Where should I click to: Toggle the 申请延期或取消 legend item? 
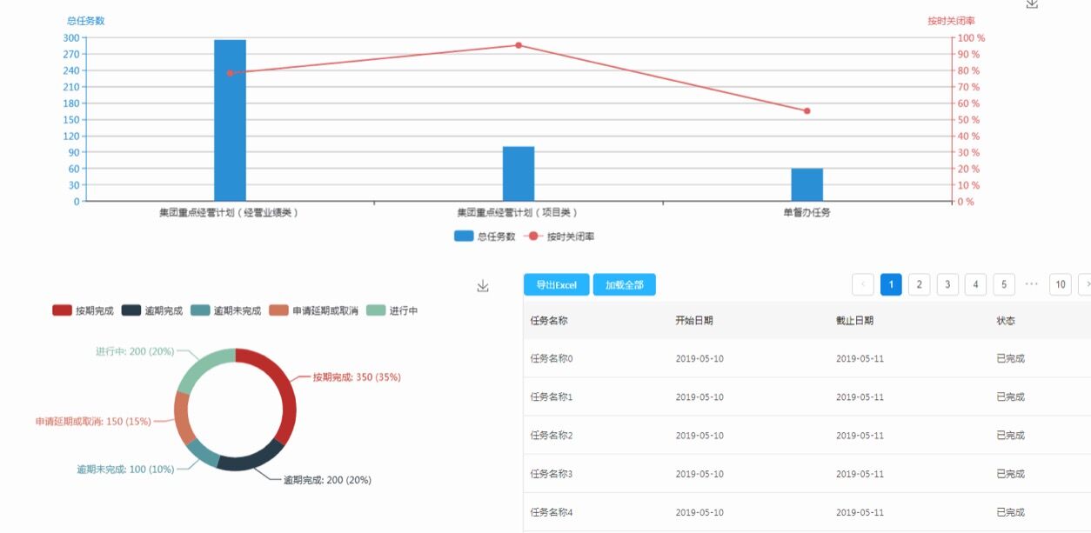click(313, 310)
